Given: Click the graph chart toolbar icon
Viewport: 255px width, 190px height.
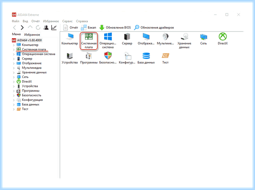Looking at the screenshot, I should pos(54,28).
